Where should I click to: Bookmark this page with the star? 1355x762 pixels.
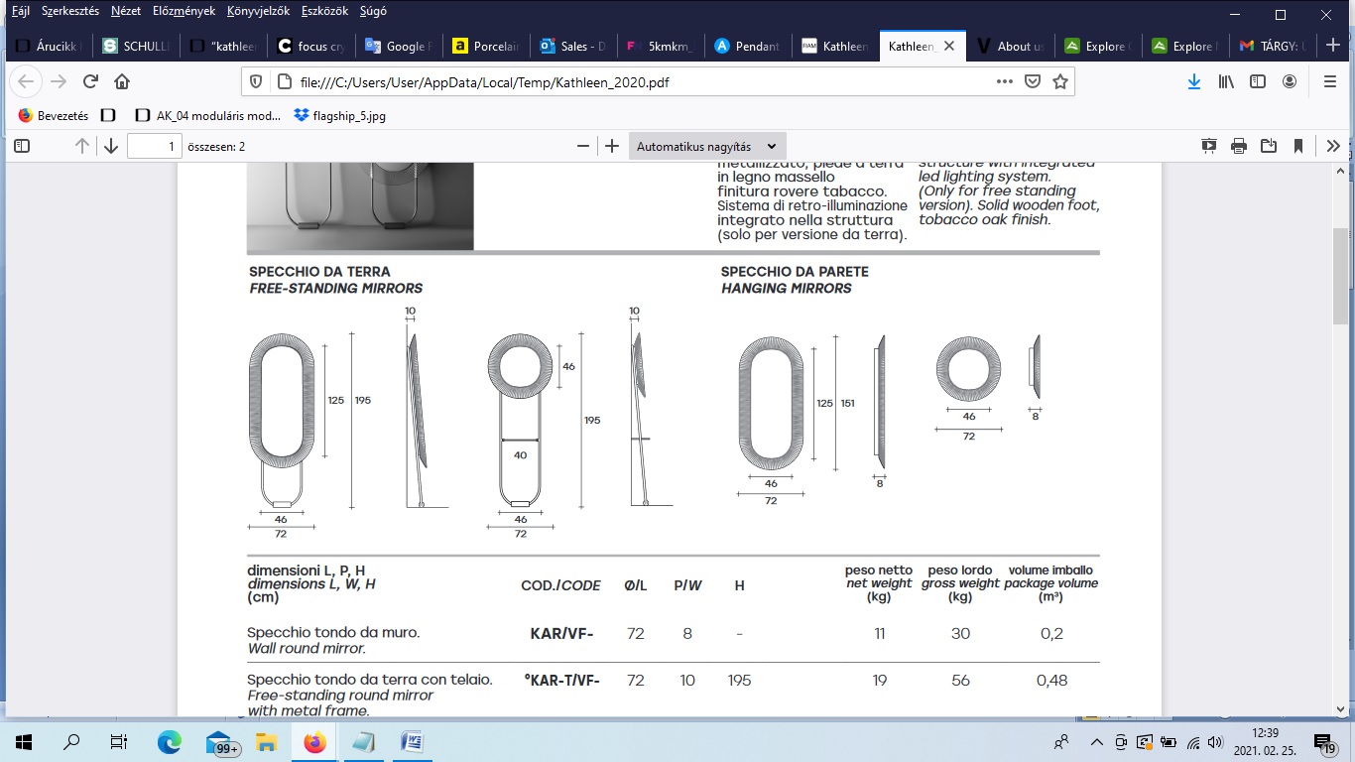(x=1059, y=81)
